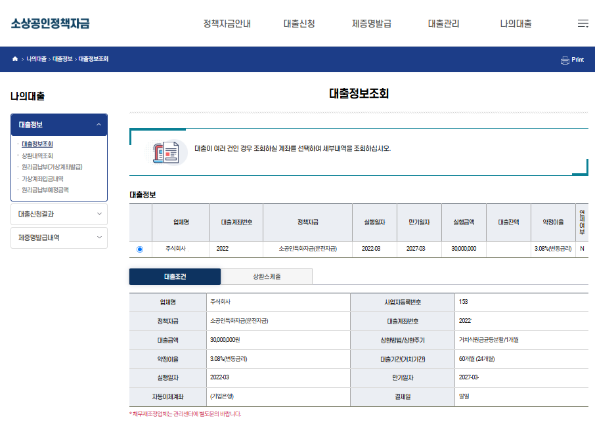Image resolution: width=595 pixels, height=422 pixels.
Task: Collapse the 대출정보 sidebar section
Action: pos(59,124)
